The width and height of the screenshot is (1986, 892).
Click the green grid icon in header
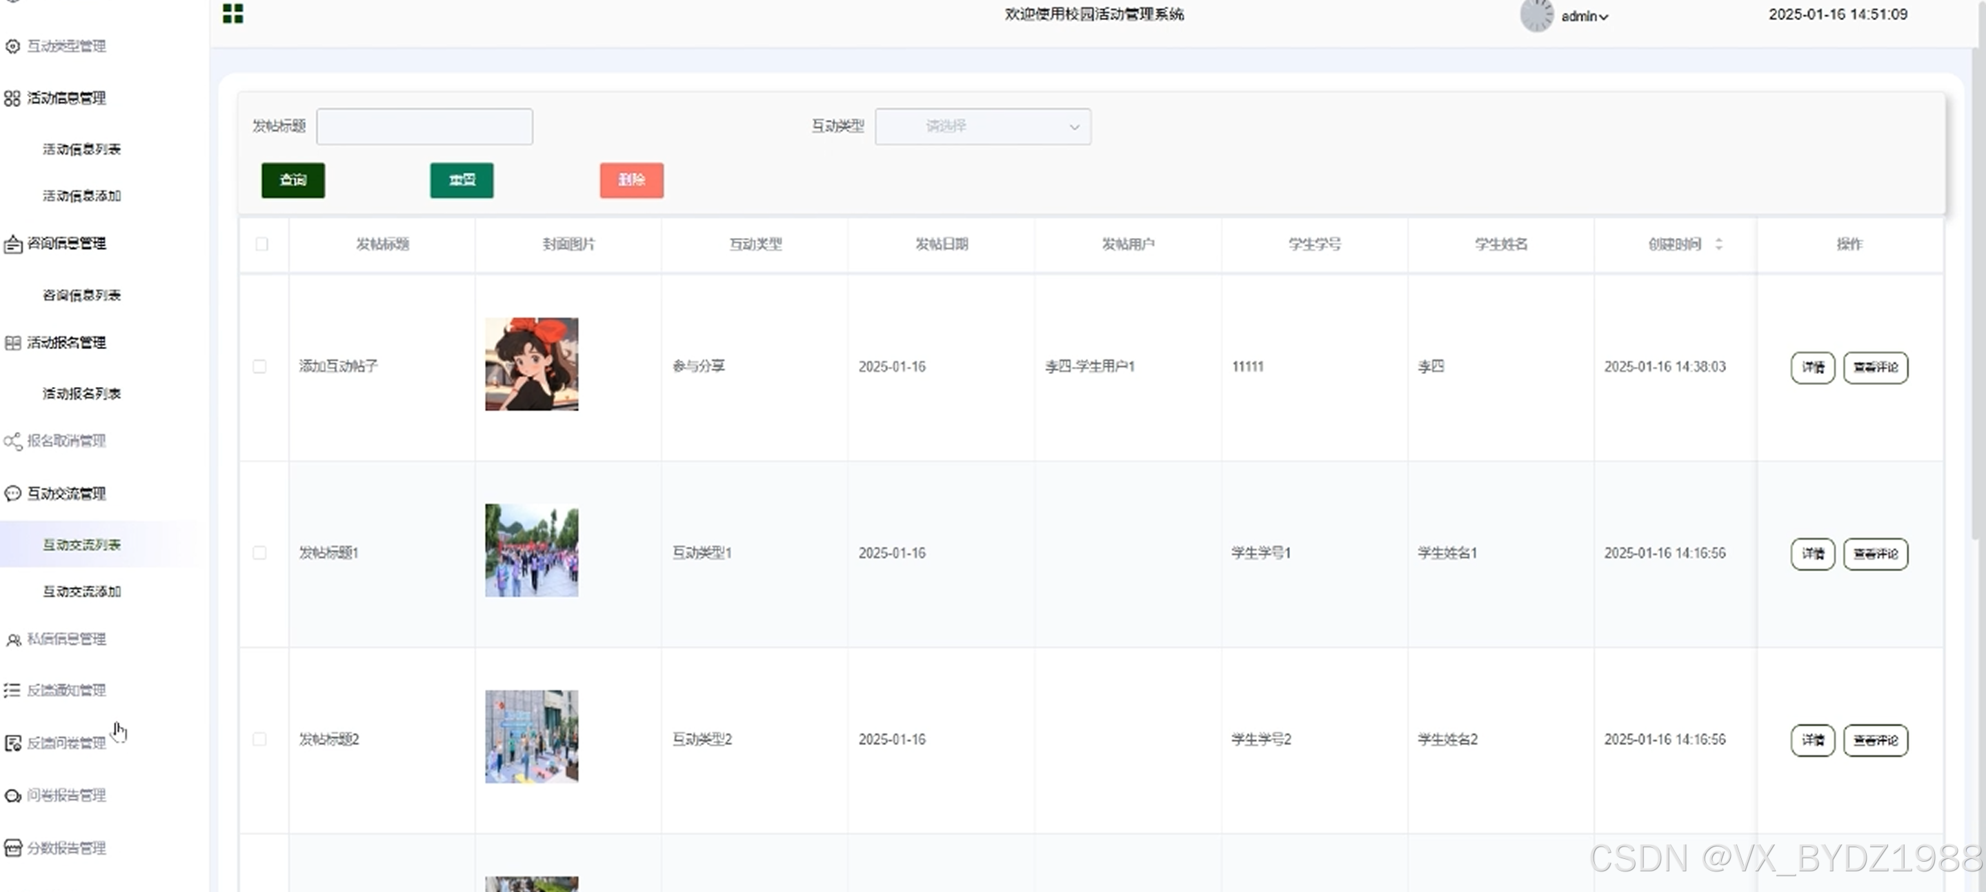click(x=233, y=13)
